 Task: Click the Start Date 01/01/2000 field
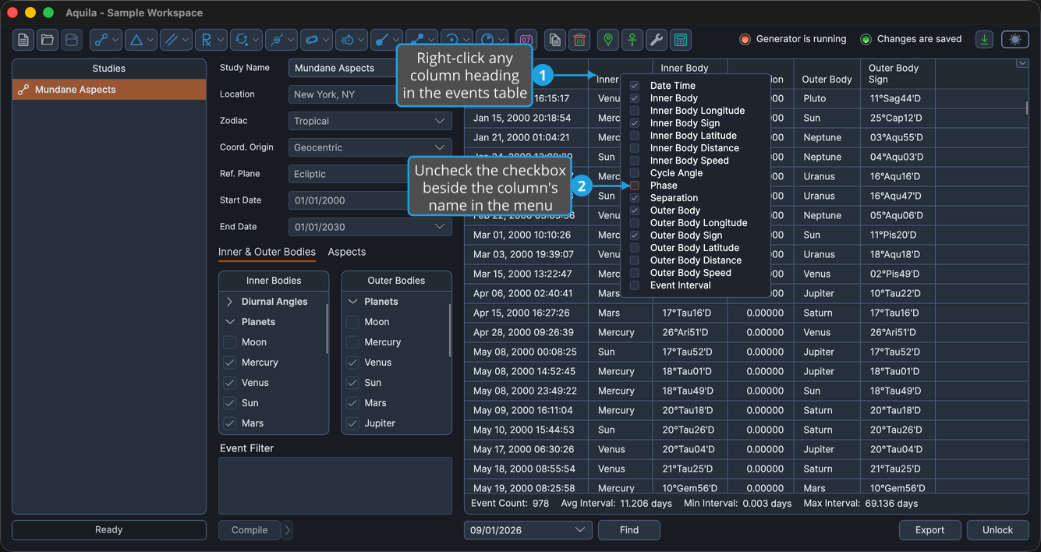coord(348,200)
